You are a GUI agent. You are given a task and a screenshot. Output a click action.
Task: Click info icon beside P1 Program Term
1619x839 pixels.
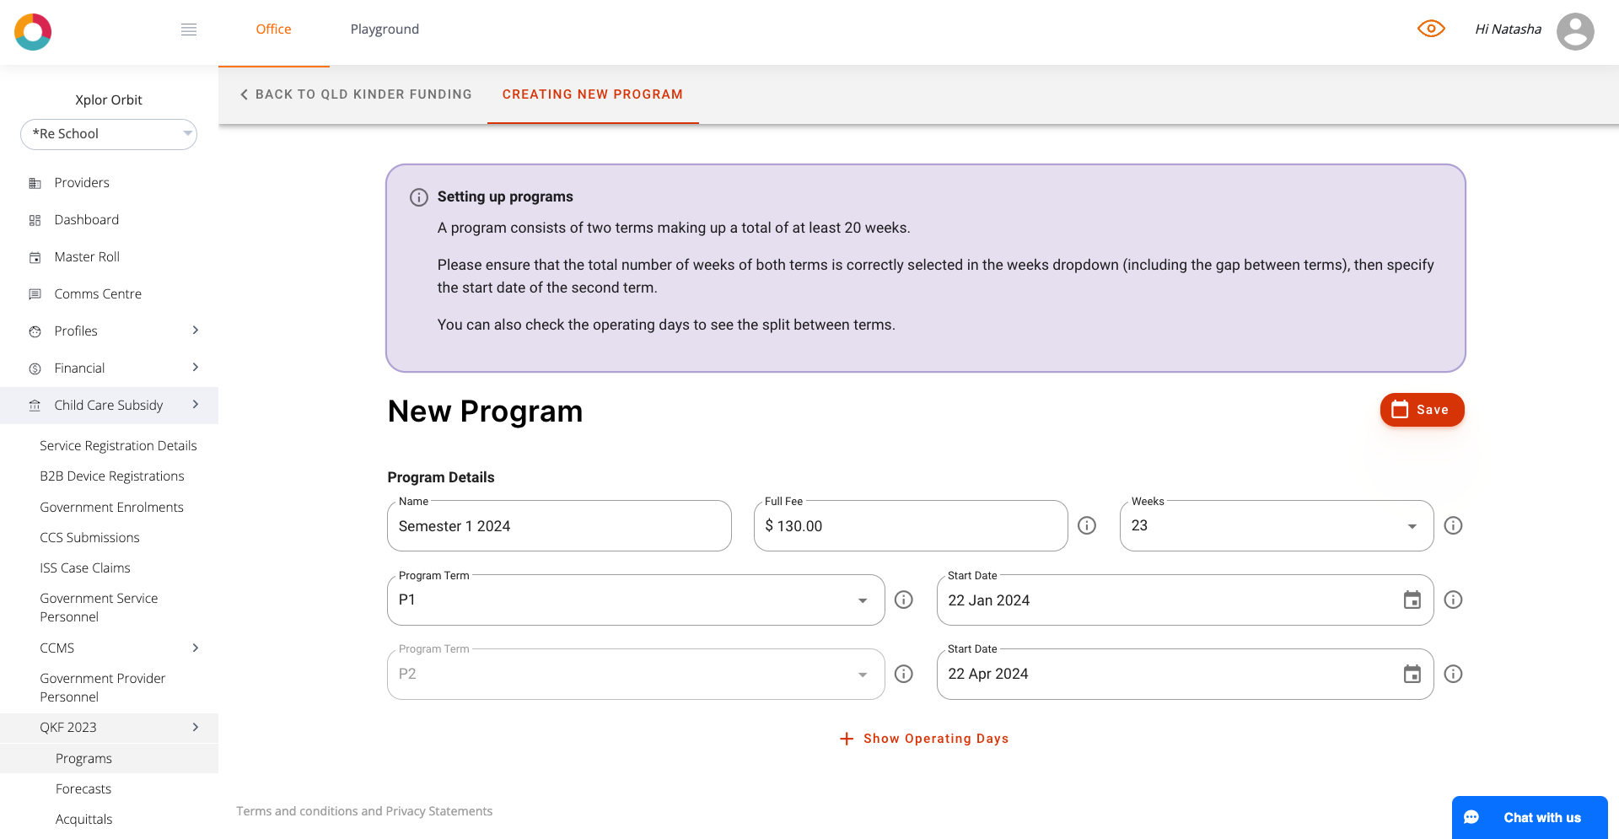pos(904,600)
